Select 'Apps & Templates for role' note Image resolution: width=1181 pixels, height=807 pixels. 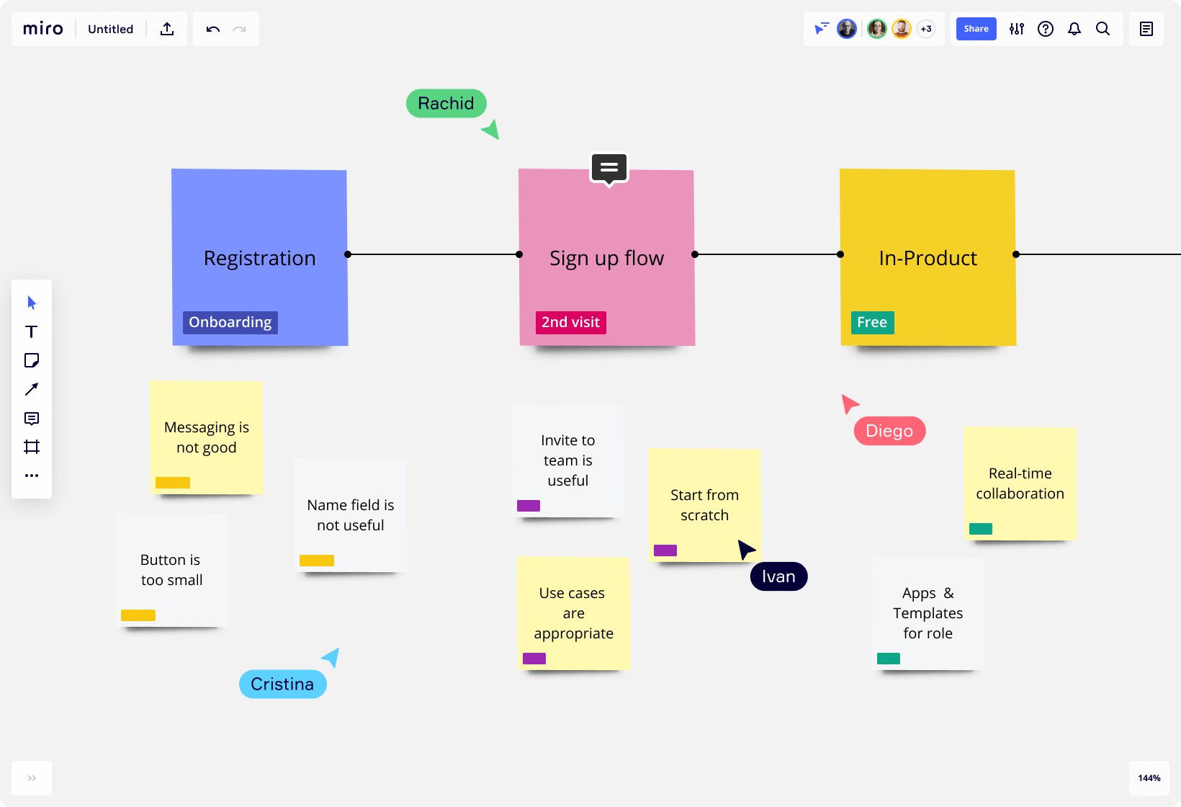928,613
